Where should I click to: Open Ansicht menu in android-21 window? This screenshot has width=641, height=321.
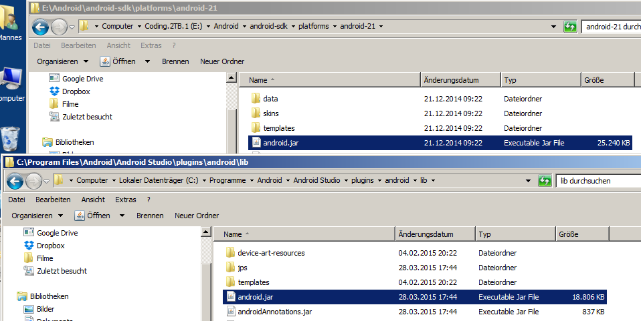pos(118,45)
